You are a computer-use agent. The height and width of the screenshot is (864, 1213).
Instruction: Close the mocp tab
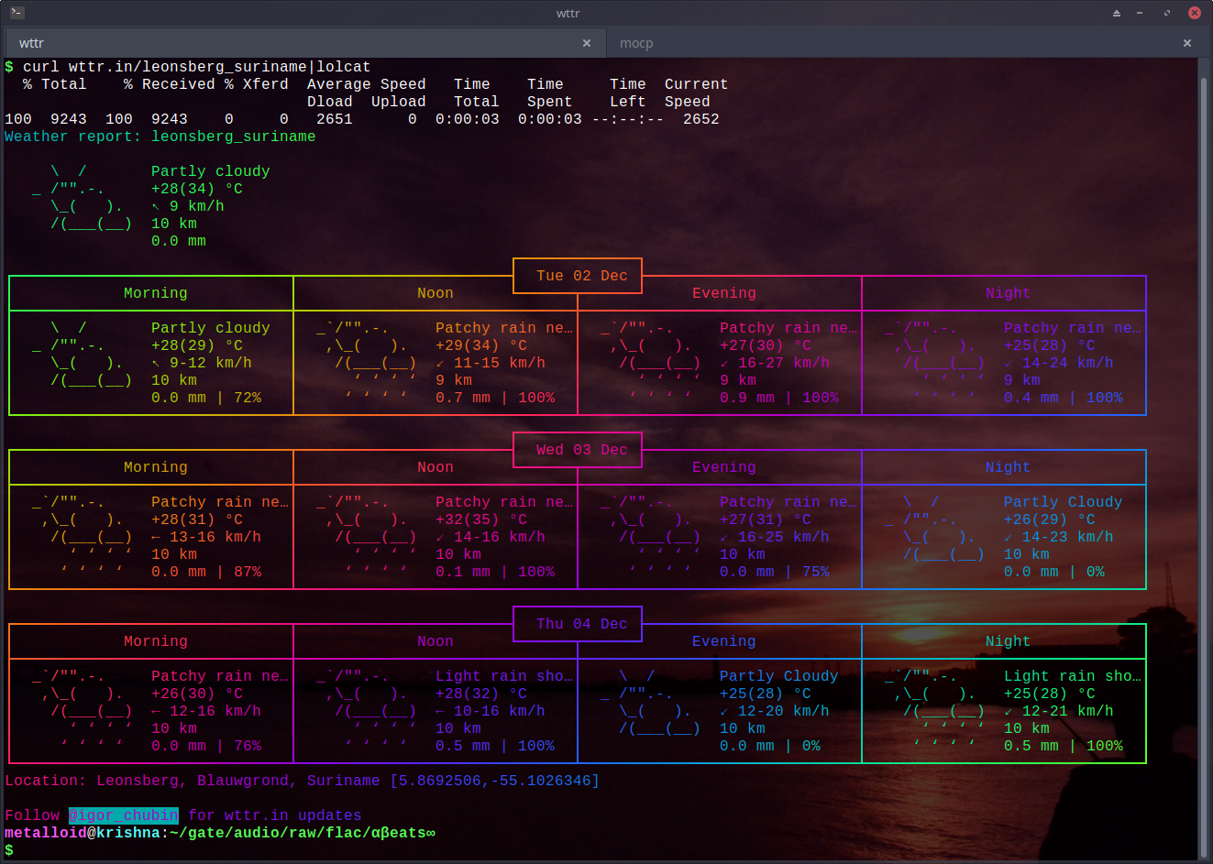(1186, 43)
